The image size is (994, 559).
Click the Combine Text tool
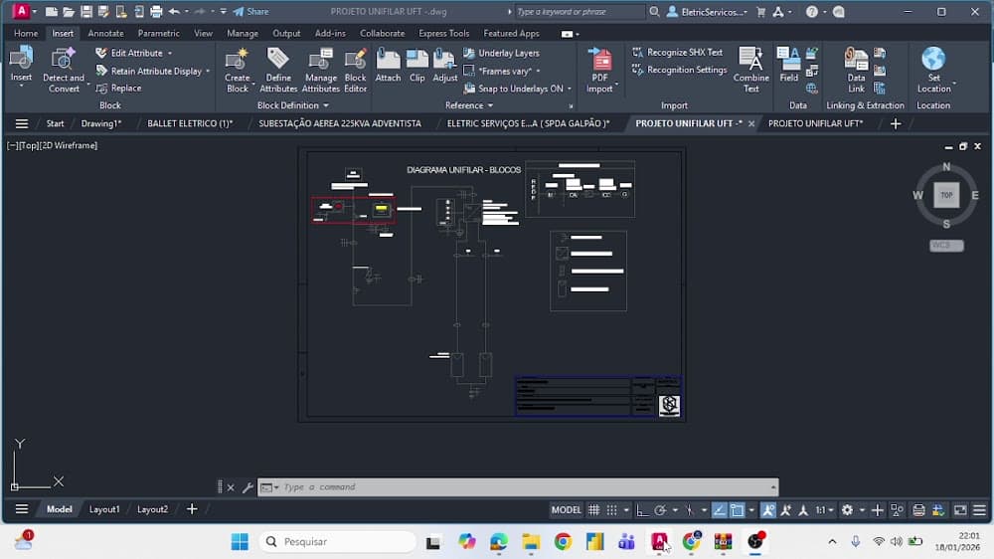pyautogui.click(x=751, y=70)
